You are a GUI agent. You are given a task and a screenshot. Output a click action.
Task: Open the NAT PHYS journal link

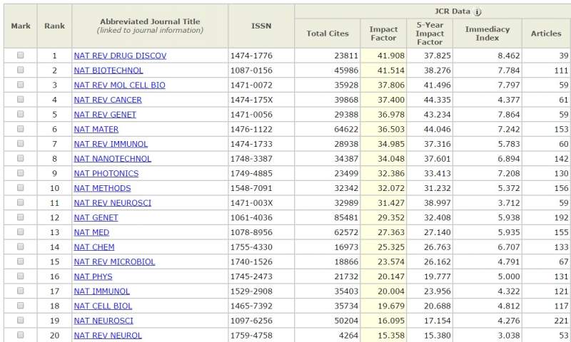pyautogui.click(x=94, y=276)
